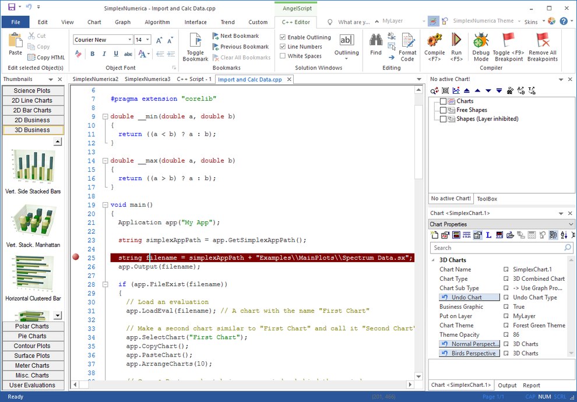Click the Save icon in title bar

tap(12, 7)
